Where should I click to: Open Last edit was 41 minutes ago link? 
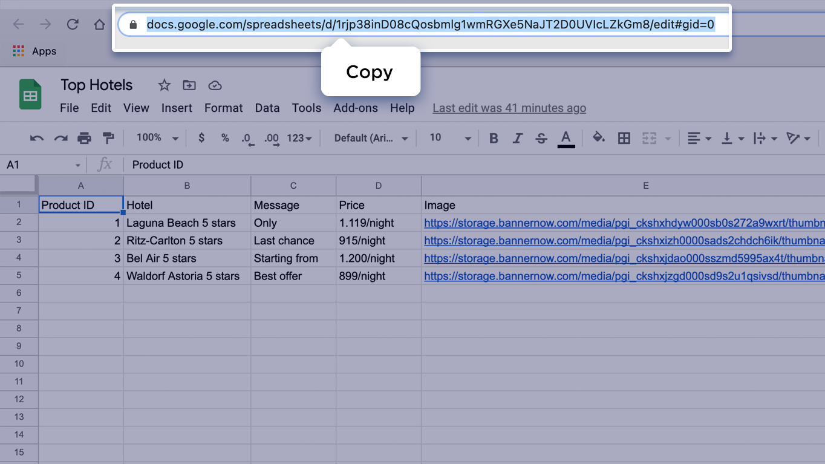(x=509, y=108)
